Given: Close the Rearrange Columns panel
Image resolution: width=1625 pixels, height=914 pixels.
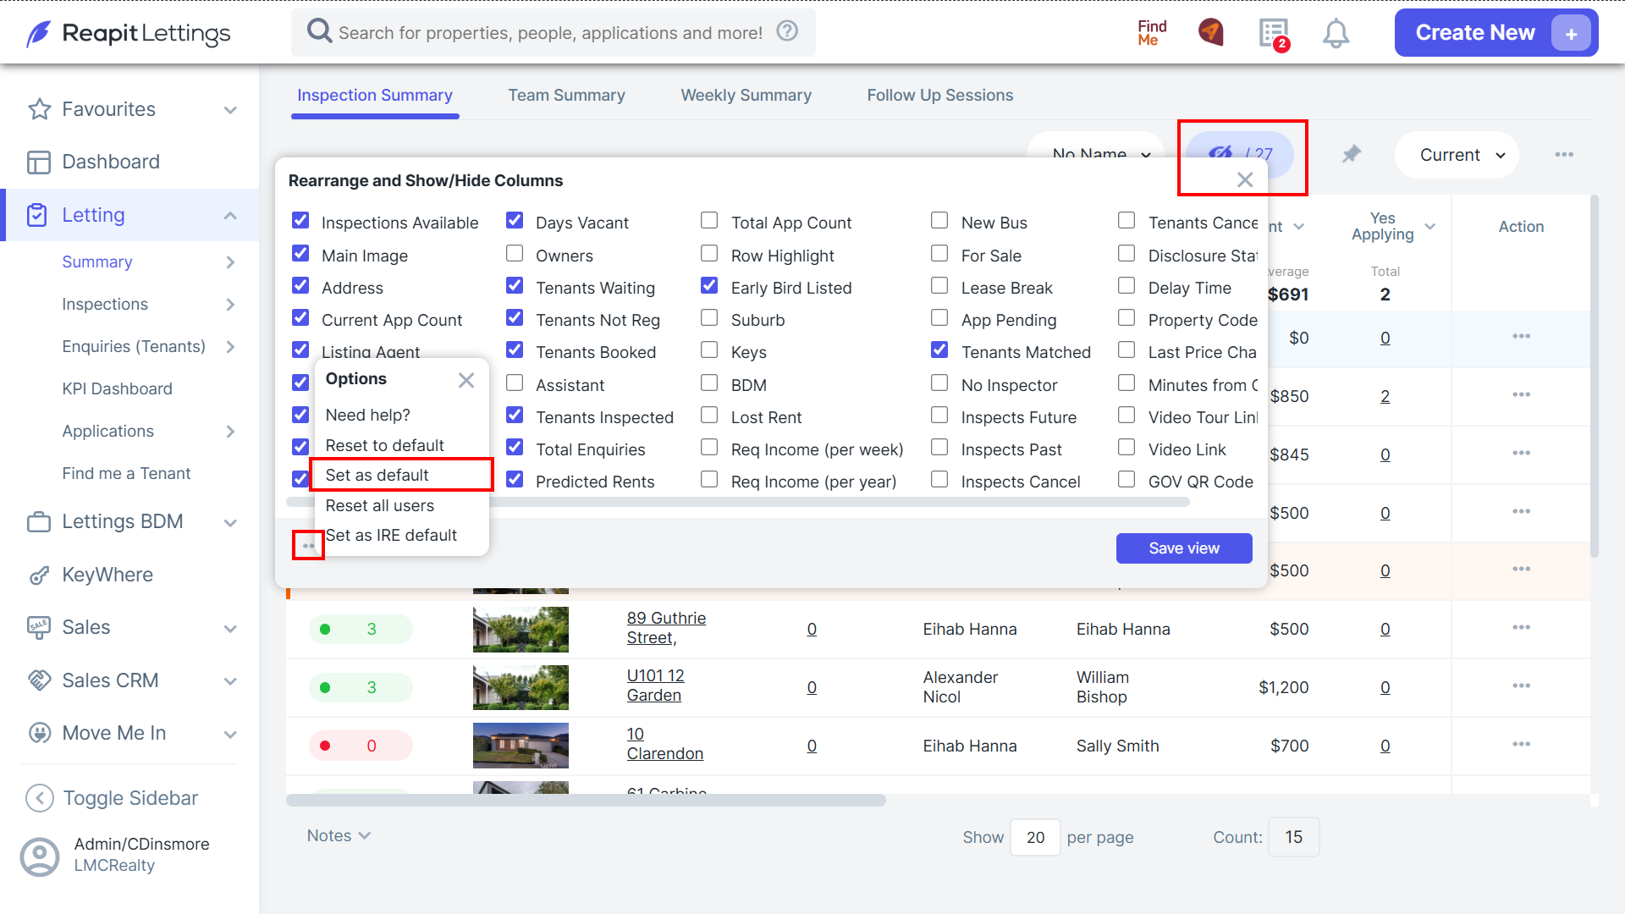Looking at the screenshot, I should [x=1245, y=179].
